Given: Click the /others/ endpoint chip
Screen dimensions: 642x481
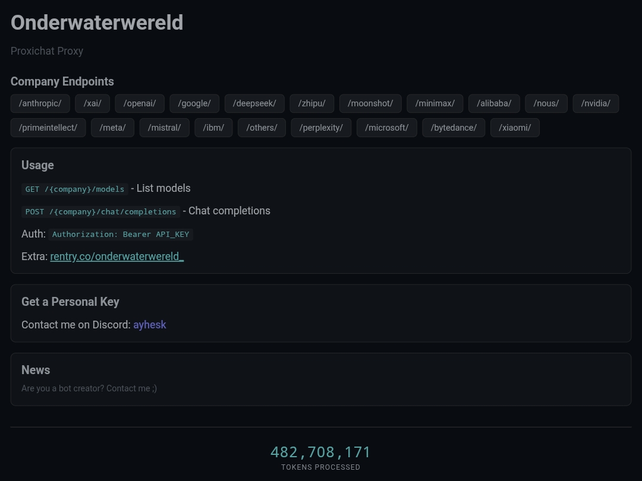Looking at the screenshot, I should coord(262,128).
